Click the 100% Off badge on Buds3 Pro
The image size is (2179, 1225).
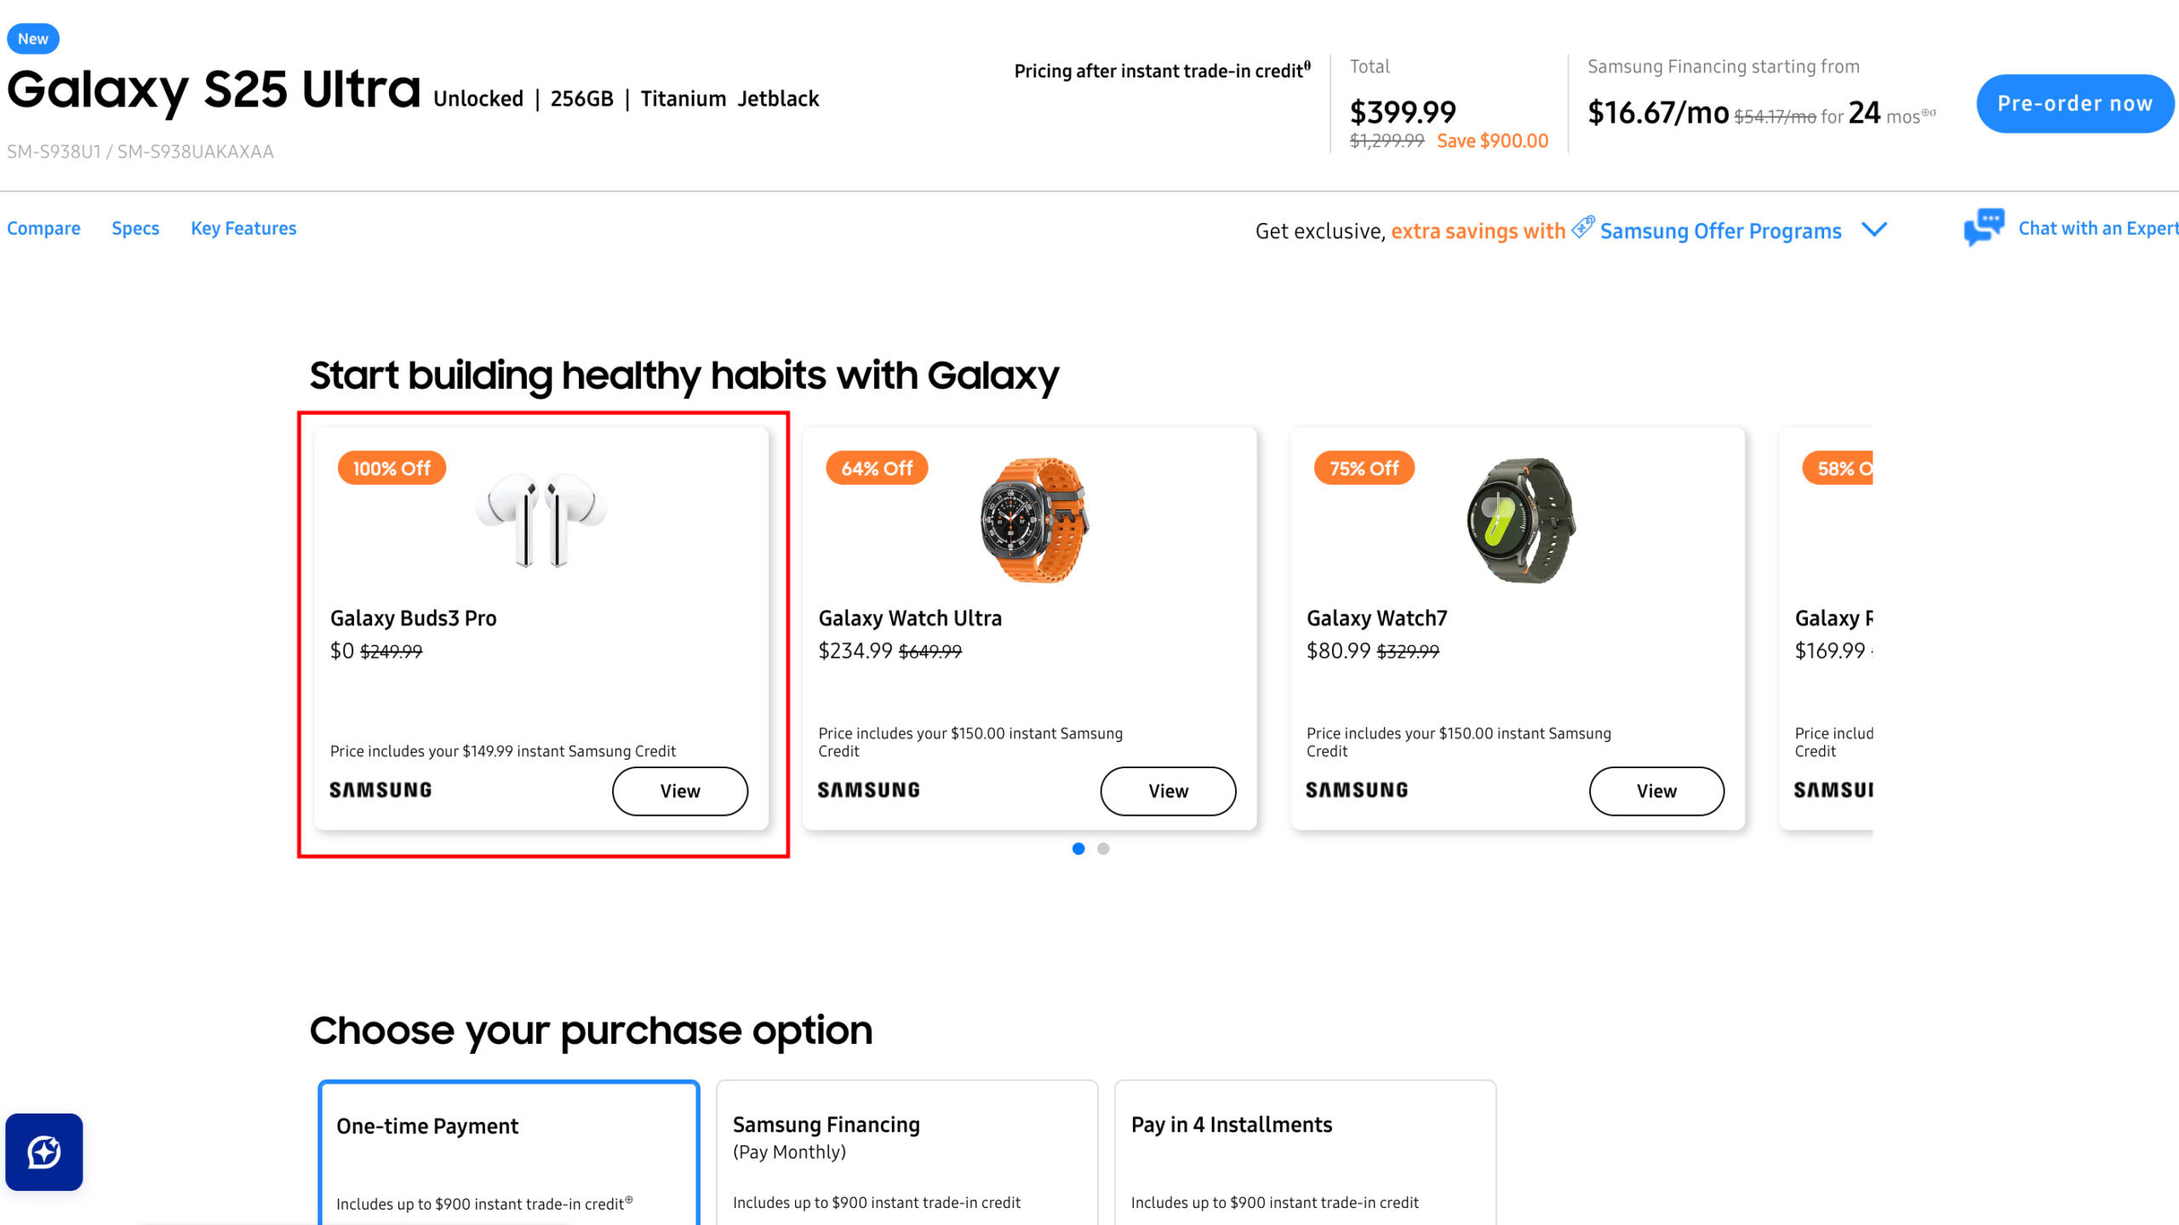point(392,468)
